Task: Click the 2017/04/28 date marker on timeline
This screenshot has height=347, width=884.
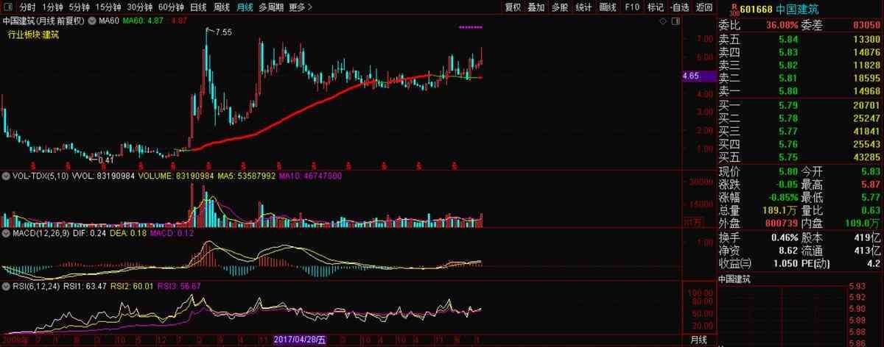Action: point(298,340)
